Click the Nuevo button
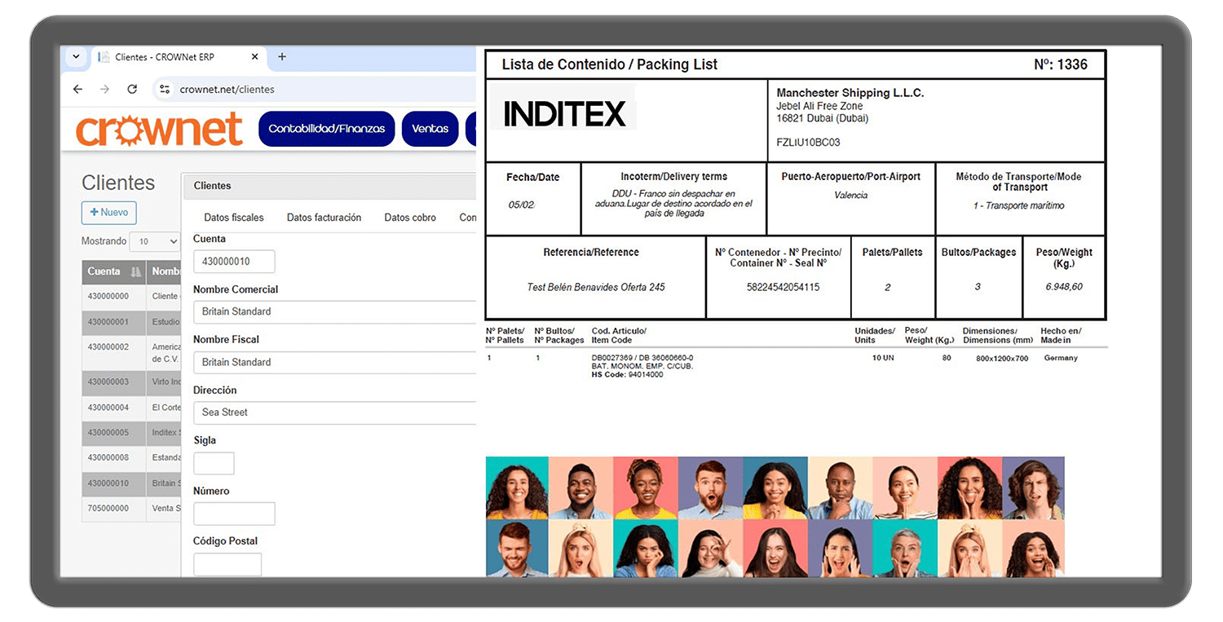Image resolution: width=1223 pixels, height=622 pixels. pos(109,213)
